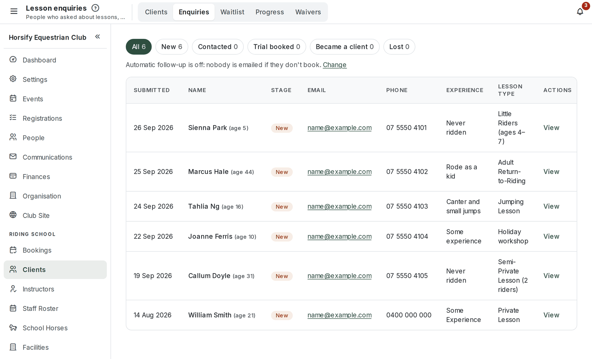Filter by Became a client stage
Image resolution: width=592 pixels, height=359 pixels.
coord(345,47)
